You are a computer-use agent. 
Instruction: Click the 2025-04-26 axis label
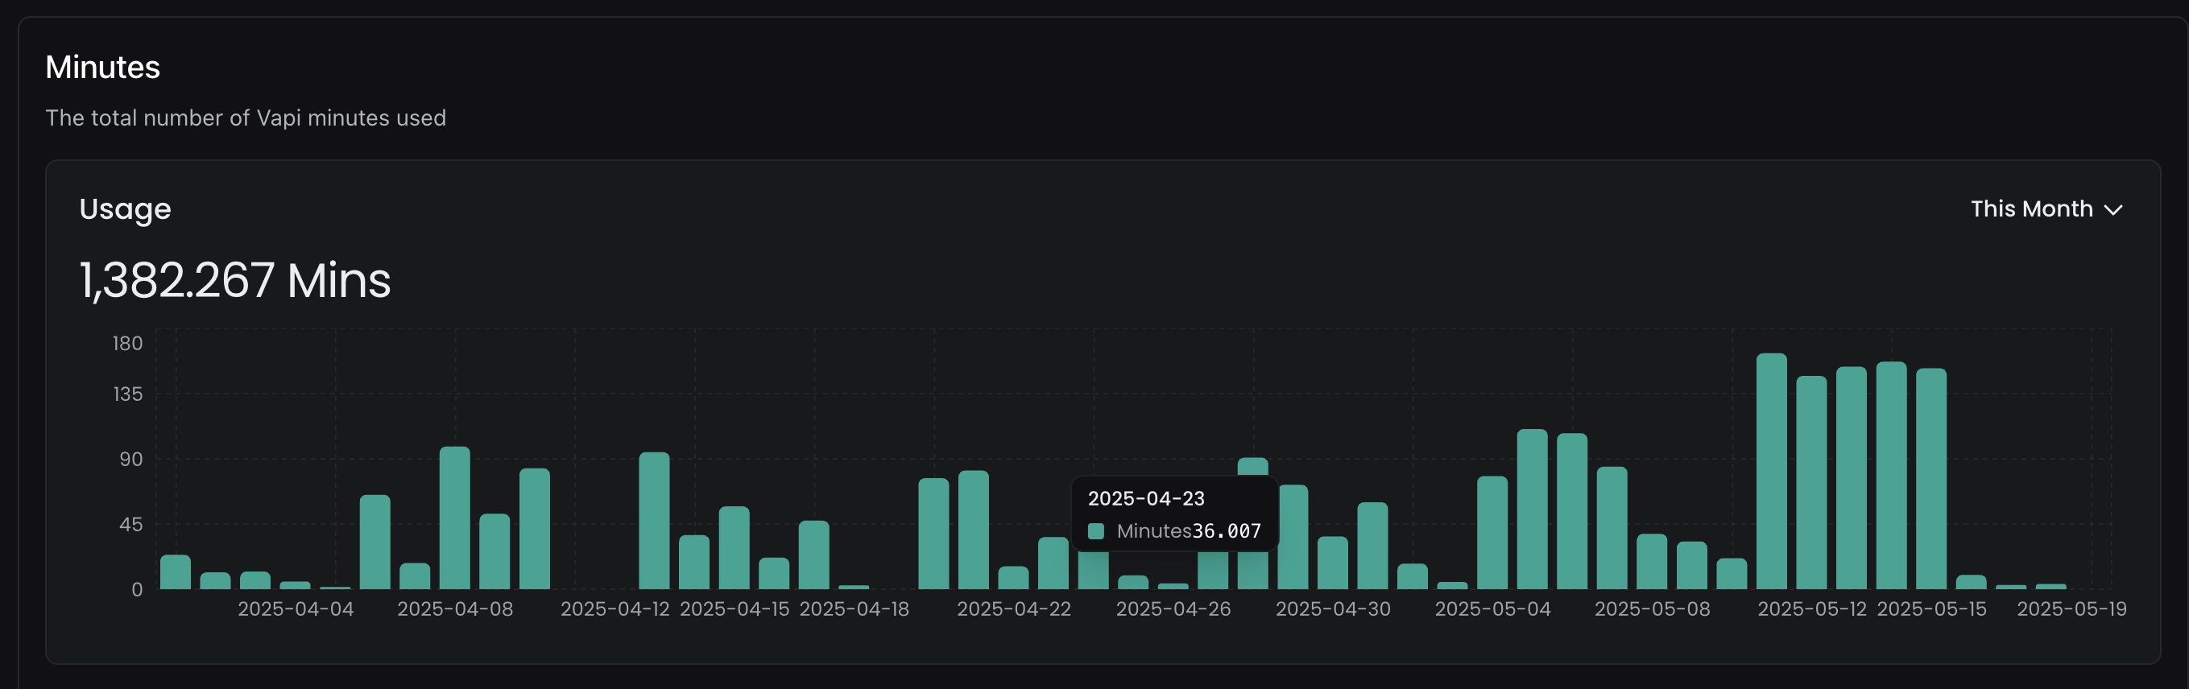click(x=1173, y=609)
